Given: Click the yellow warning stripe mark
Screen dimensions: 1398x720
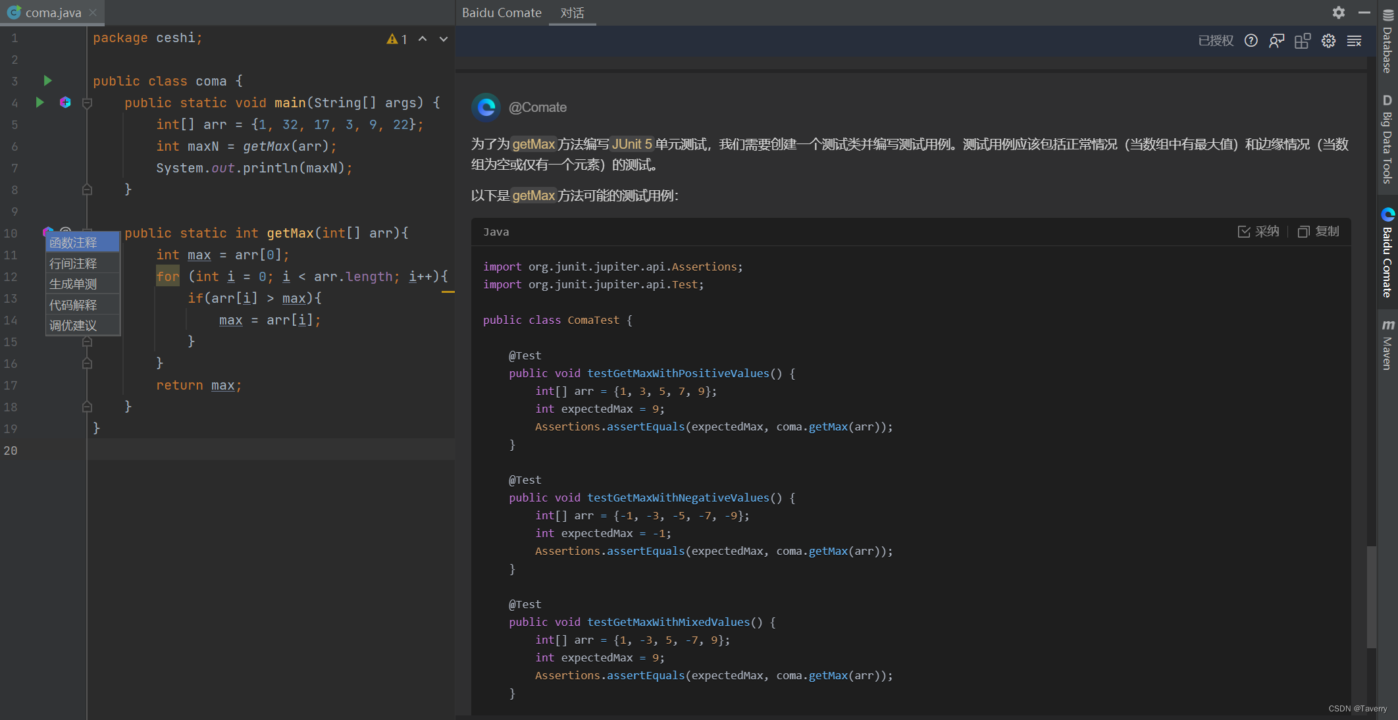Looking at the screenshot, I should (448, 291).
